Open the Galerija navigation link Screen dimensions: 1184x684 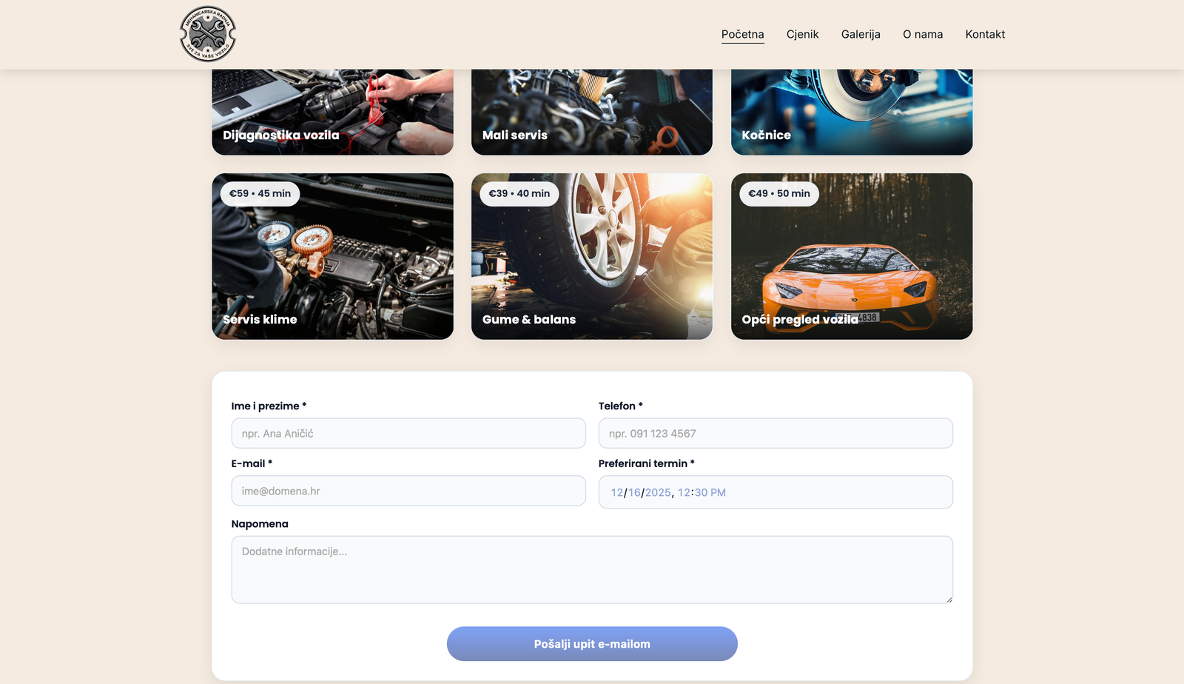pyautogui.click(x=861, y=34)
